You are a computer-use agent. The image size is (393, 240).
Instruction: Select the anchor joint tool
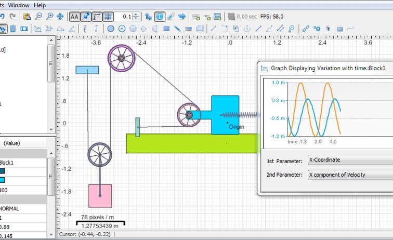point(246,29)
